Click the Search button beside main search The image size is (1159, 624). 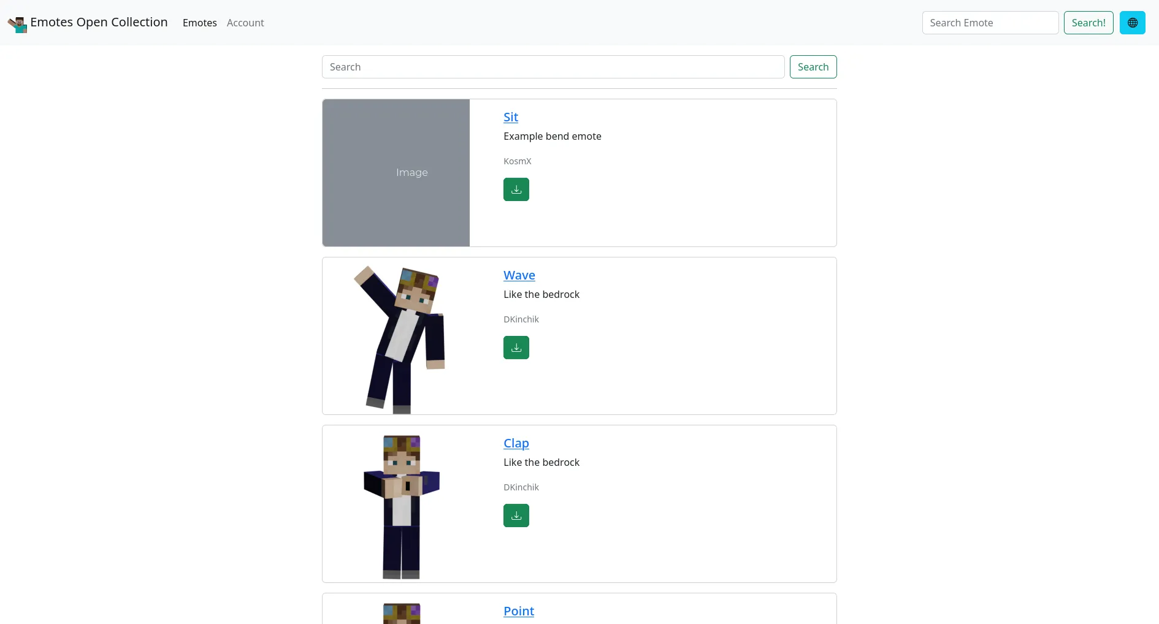813,67
